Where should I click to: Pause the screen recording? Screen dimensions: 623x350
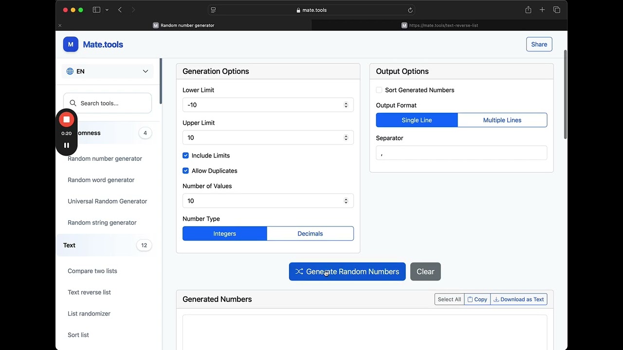(67, 145)
